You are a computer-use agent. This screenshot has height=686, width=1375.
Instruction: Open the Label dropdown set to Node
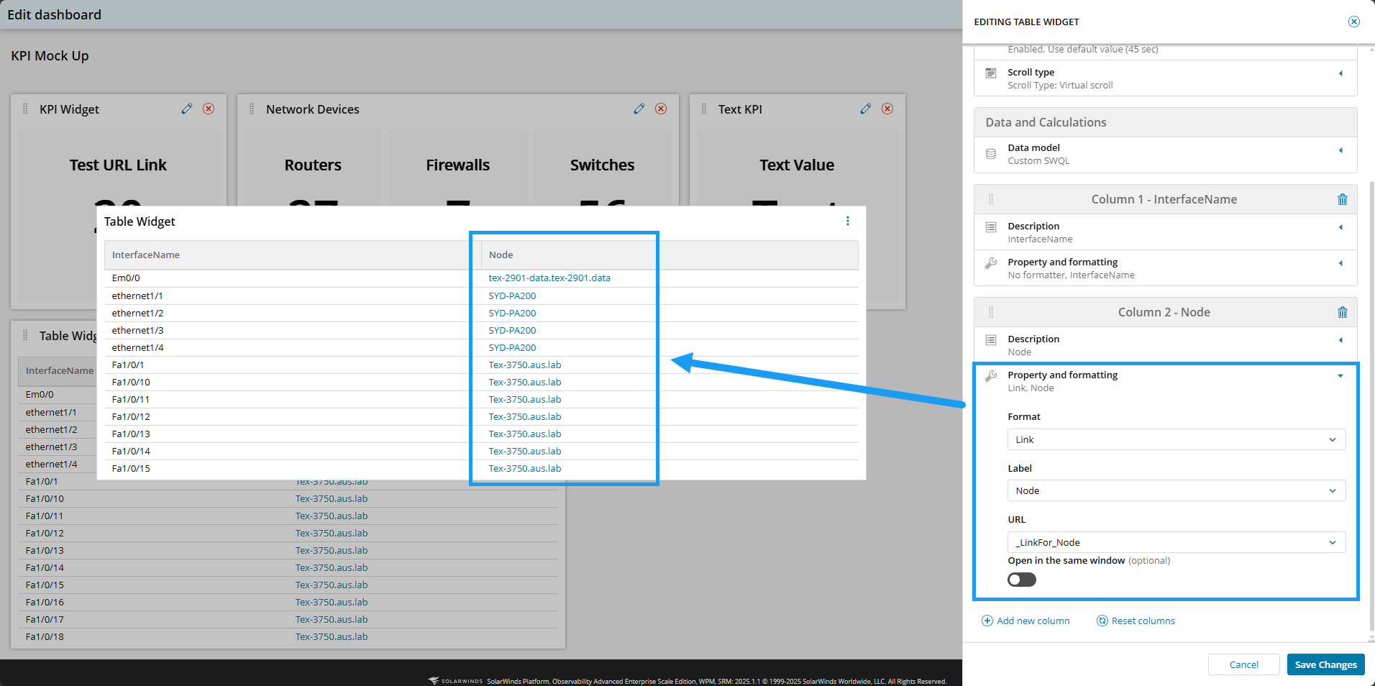click(1177, 490)
